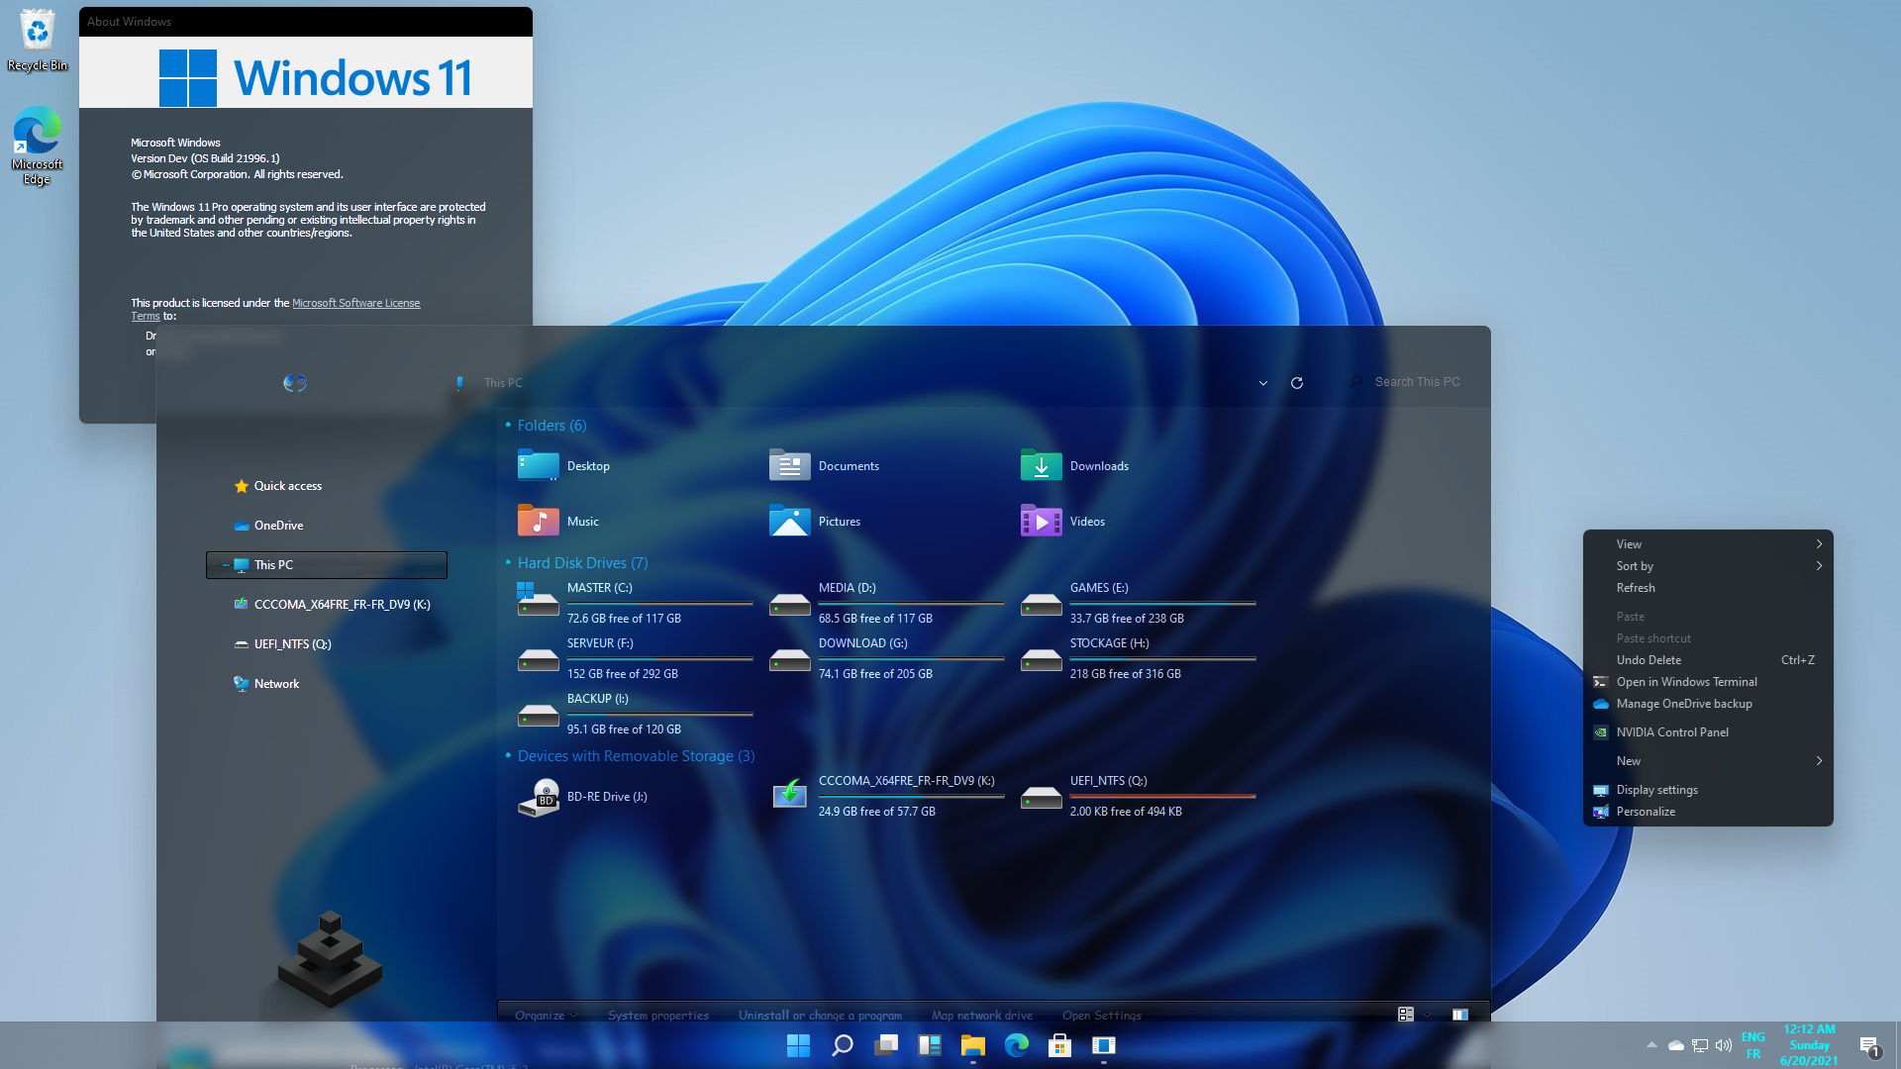The image size is (1901, 1069).
Task: Open the notification center icon
Action: pyautogui.click(x=1869, y=1045)
